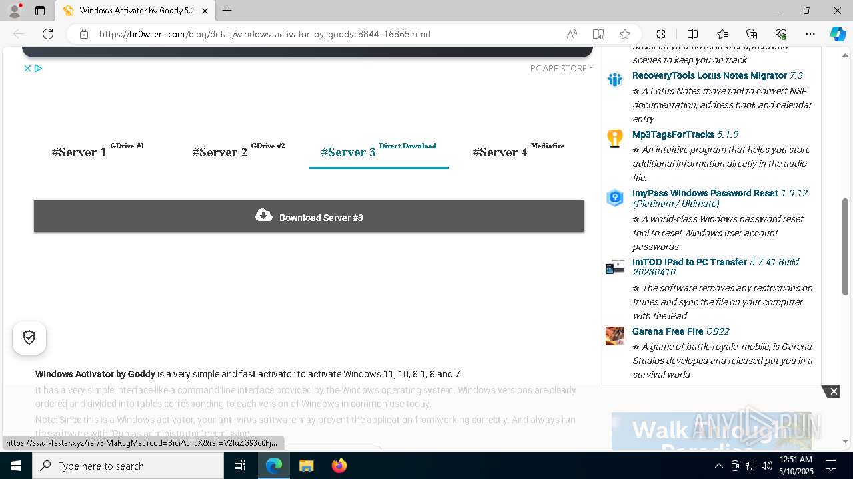
Task: Open Favorites list icon
Action: coord(722,34)
